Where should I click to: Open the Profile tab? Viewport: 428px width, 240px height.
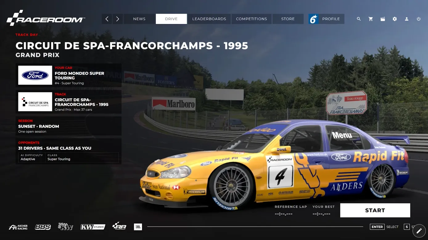[327, 19]
